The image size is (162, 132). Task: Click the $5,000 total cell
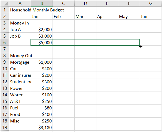click(42, 42)
